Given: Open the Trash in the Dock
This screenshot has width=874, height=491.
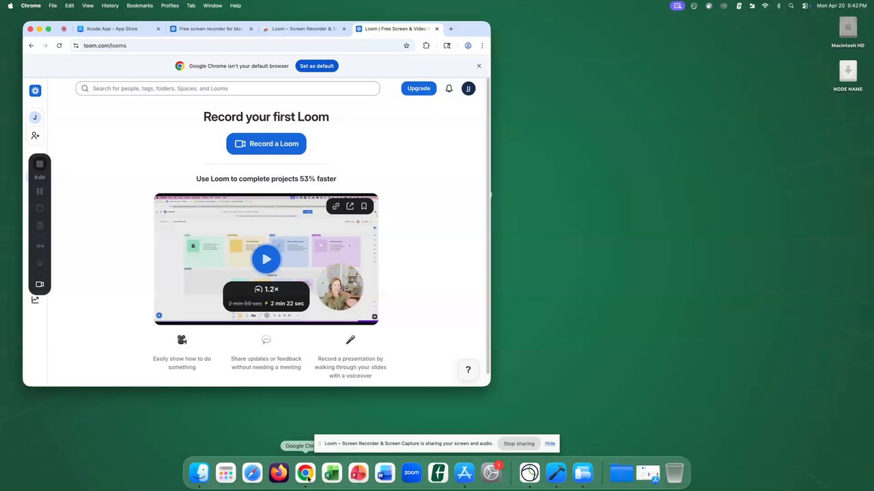Looking at the screenshot, I should [674, 473].
